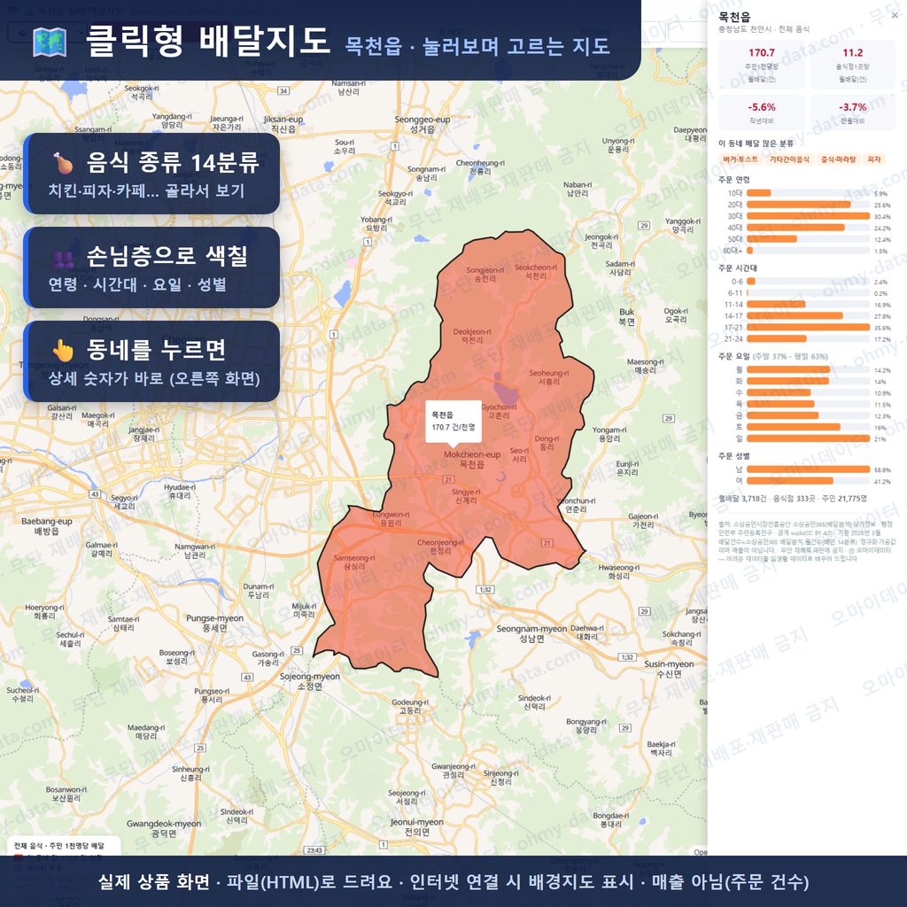The image size is (907, 907).
Task: Click the -5.6% 작년대비 stat card
Action: 762,112
